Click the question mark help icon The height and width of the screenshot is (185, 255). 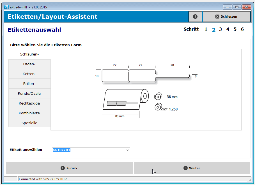tap(195, 17)
